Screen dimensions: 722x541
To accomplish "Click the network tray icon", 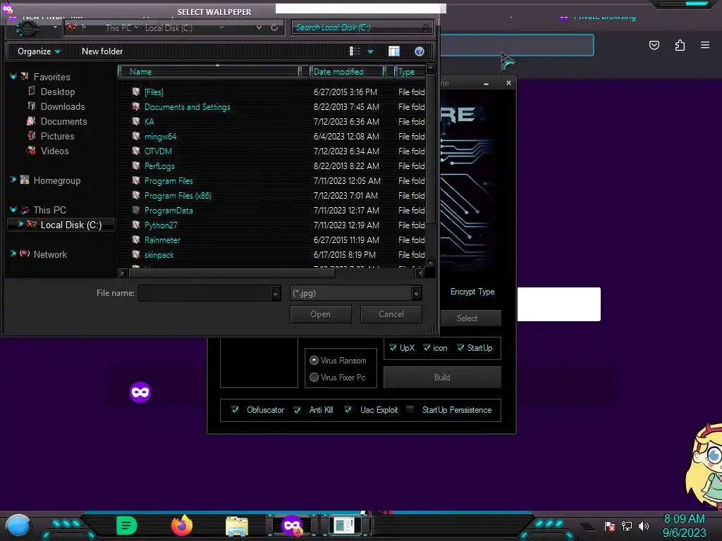I will tap(627, 526).
